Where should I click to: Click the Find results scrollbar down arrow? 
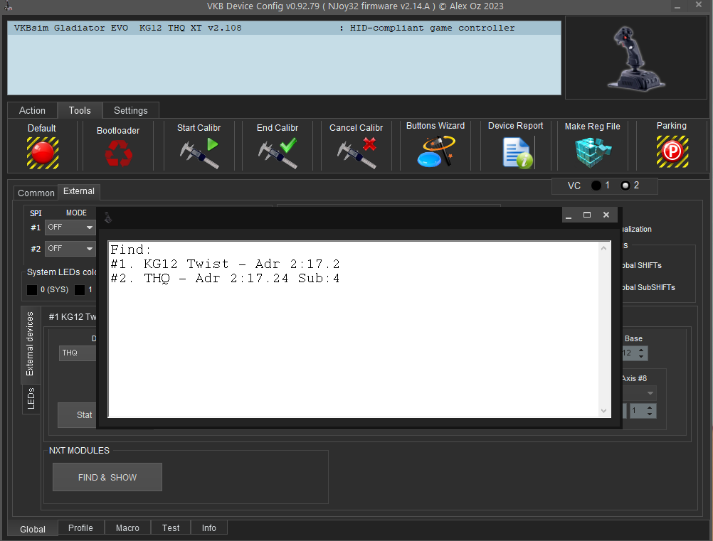pyautogui.click(x=604, y=411)
